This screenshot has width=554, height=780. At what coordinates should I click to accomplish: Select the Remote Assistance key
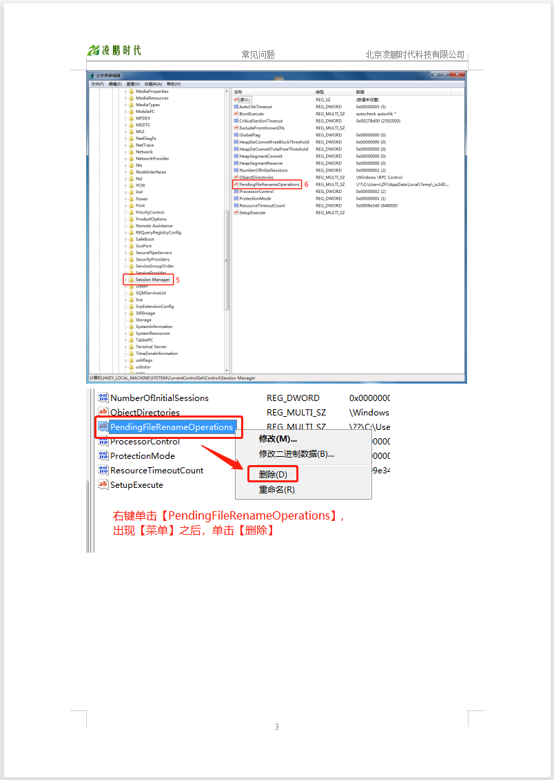click(x=154, y=226)
